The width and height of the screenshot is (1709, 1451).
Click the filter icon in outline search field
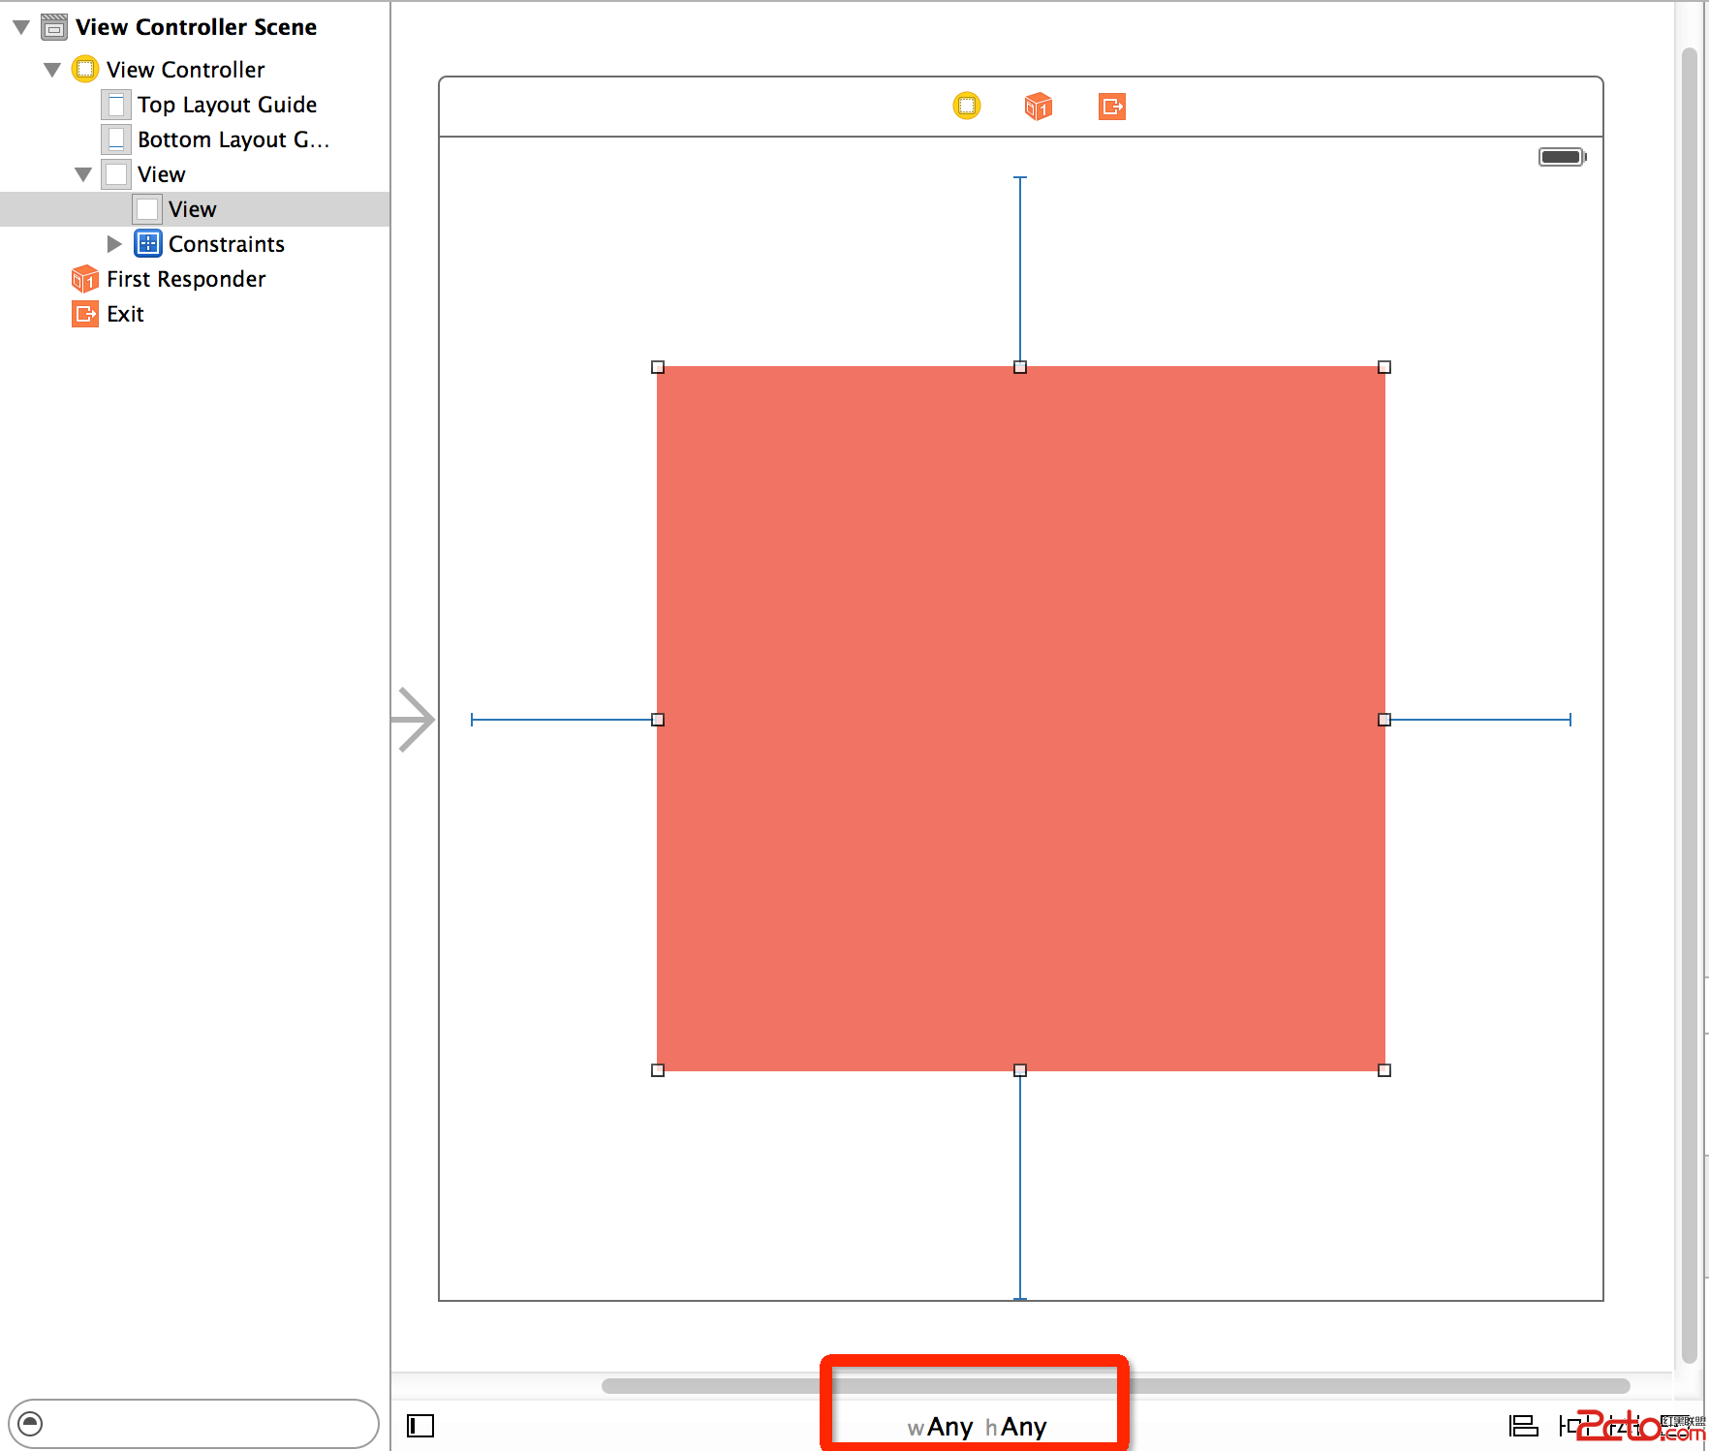click(x=31, y=1423)
